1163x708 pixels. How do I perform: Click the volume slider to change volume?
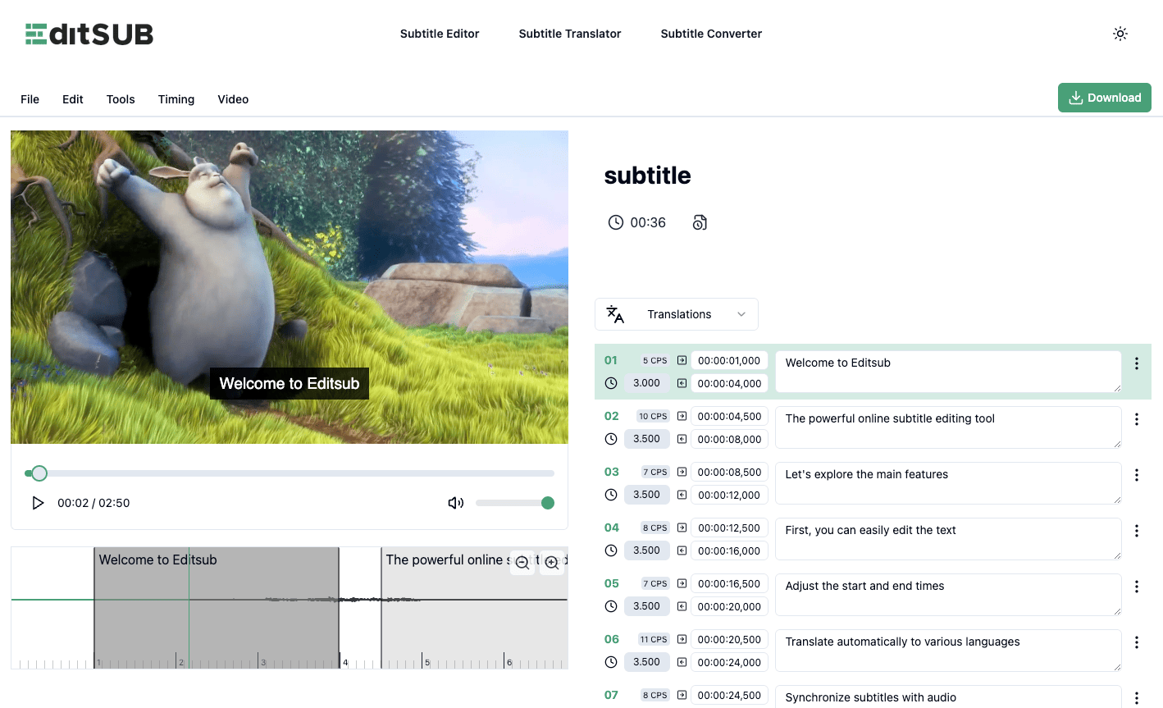[514, 503]
